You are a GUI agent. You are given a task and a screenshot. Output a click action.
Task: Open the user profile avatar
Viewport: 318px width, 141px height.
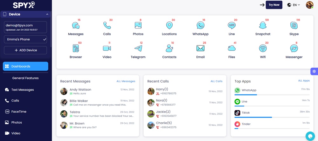click(x=309, y=5)
